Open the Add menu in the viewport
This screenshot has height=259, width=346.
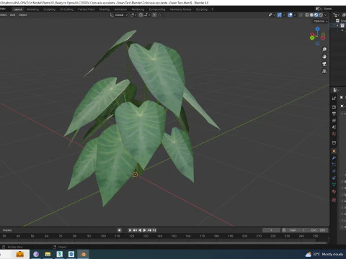click(x=12, y=15)
